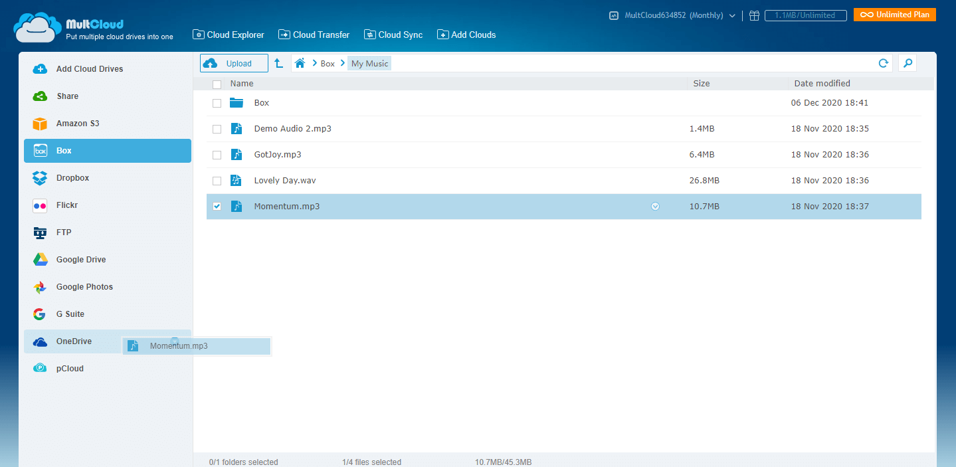Open the Momentum.mp3 row options arrow
Screen dimensions: 956x467
[x=655, y=207]
